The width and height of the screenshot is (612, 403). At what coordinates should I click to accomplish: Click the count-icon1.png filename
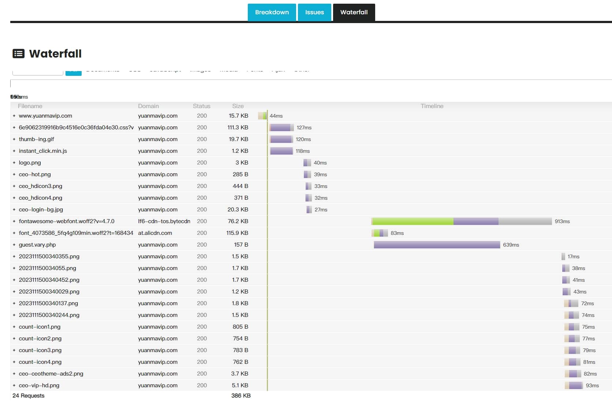click(x=40, y=327)
